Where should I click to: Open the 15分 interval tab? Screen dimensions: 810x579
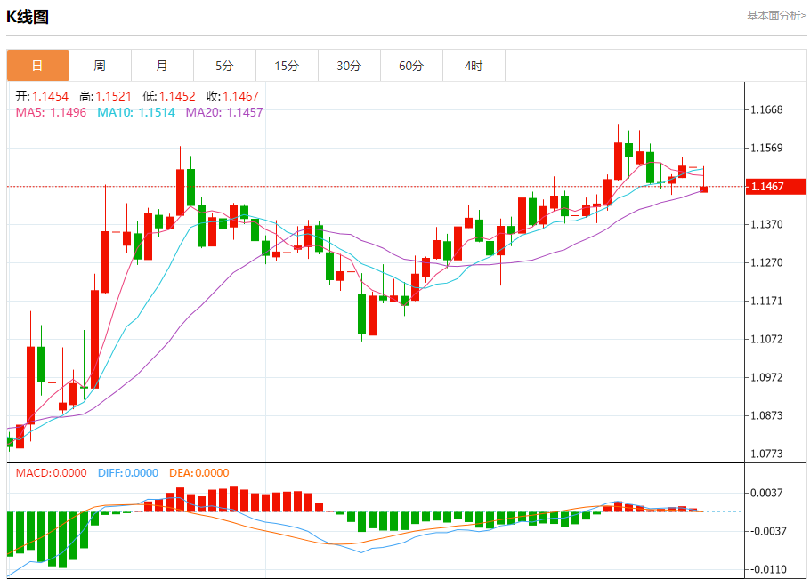[x=287, y=66]
